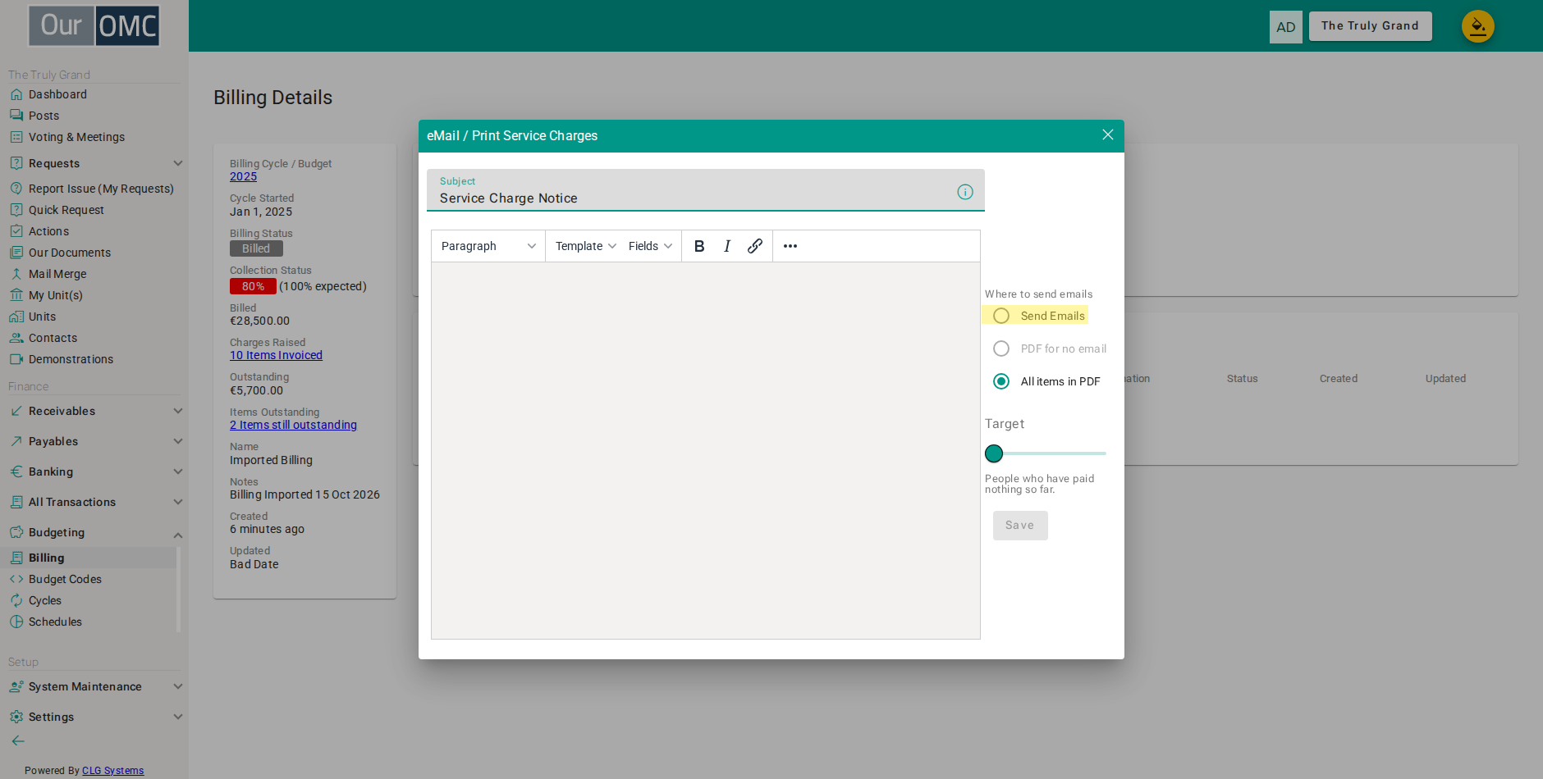Expand the Banking section

coord(95,471)
